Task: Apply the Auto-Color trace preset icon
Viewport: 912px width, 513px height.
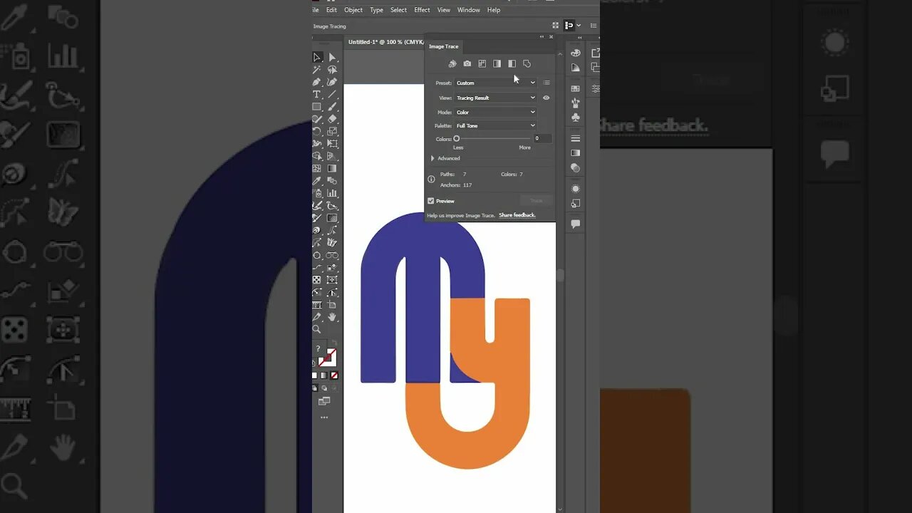Action: coord(452,63)
